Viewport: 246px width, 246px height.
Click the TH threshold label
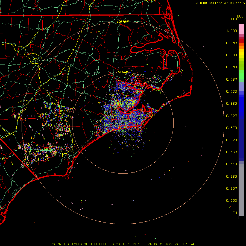(235, 213)
